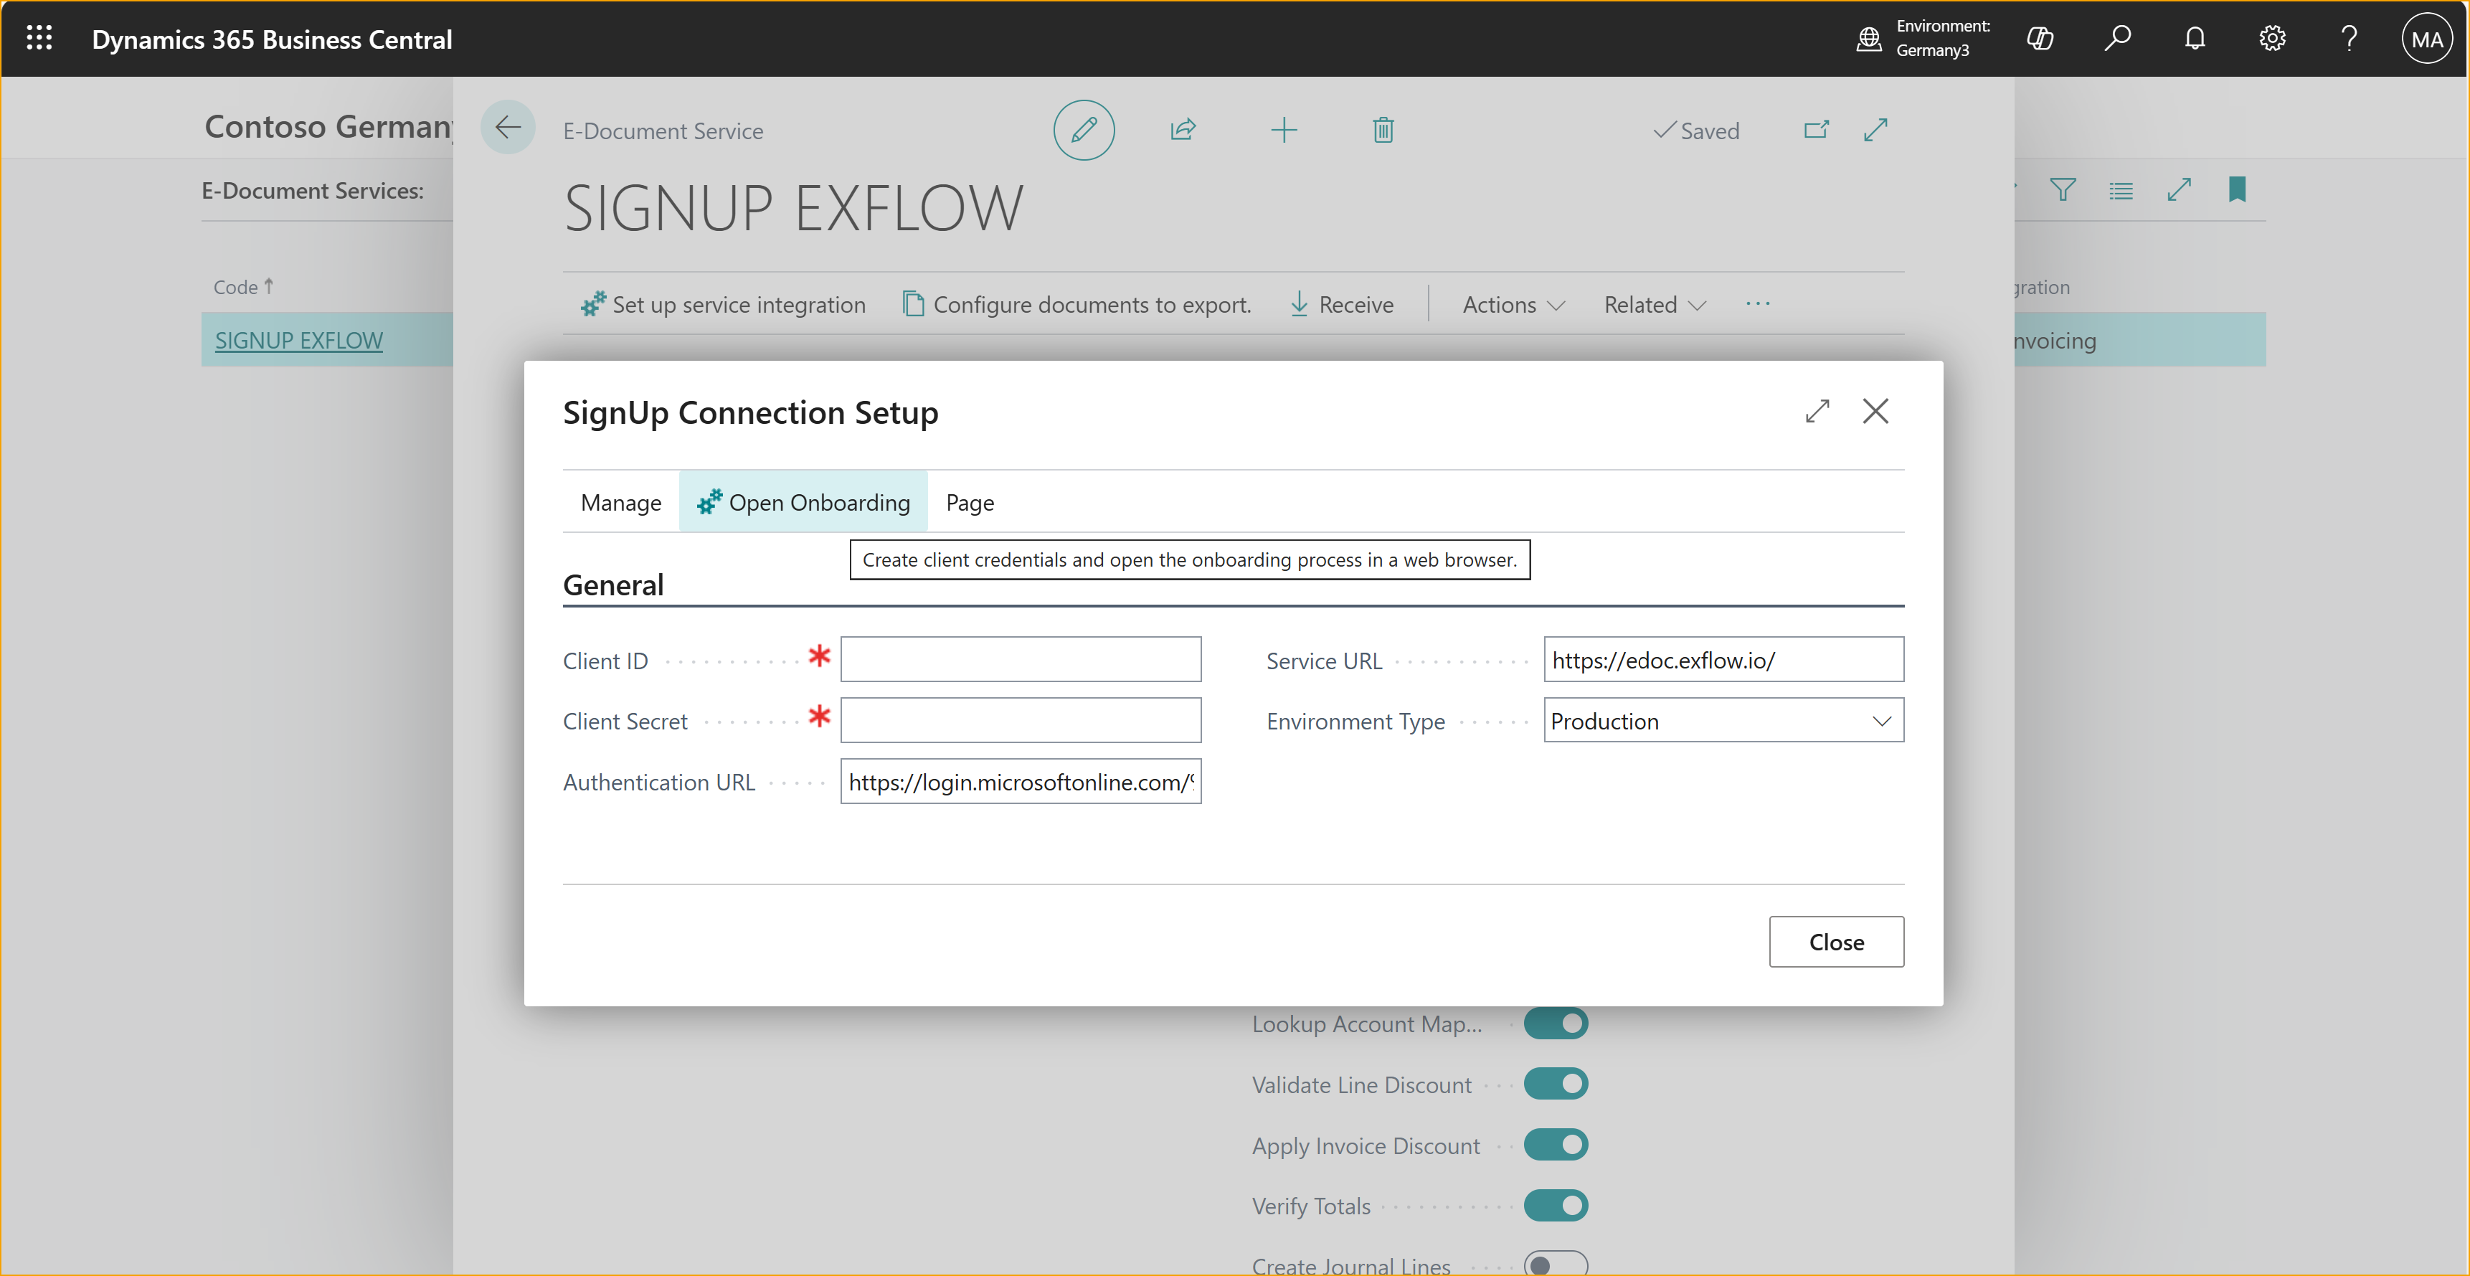
Task: Open Business Central search
Action: pos(2118,38)
